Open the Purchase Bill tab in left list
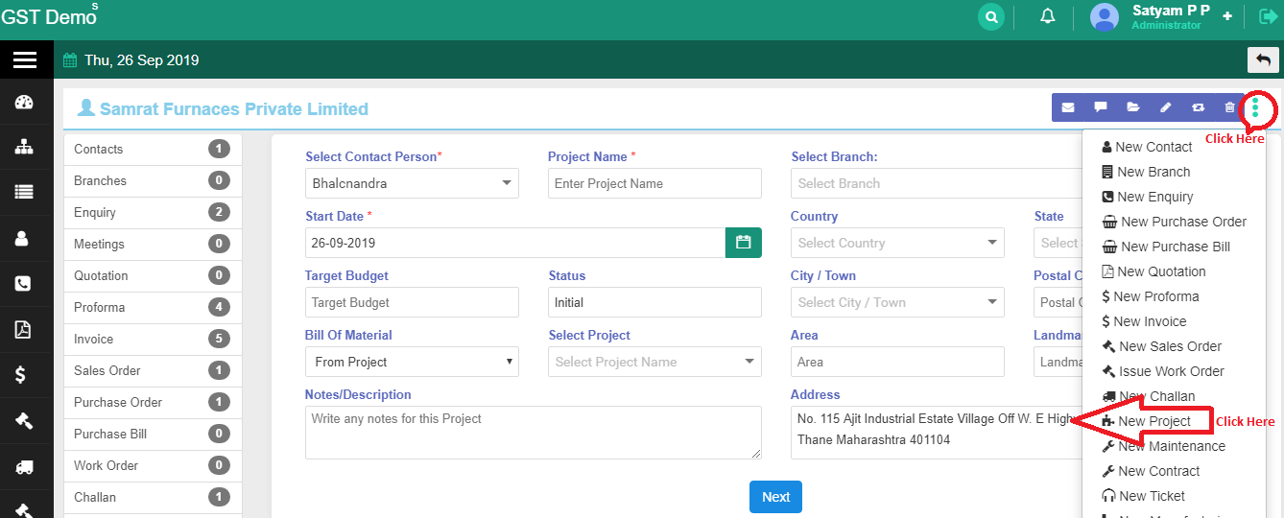This screenshot has width=1284, height=518. point(153,434)
